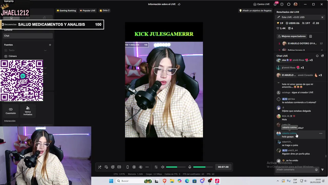328x185 pixels.
Task: Select the Gaming Ranking tag
Action: pos(66,11)
